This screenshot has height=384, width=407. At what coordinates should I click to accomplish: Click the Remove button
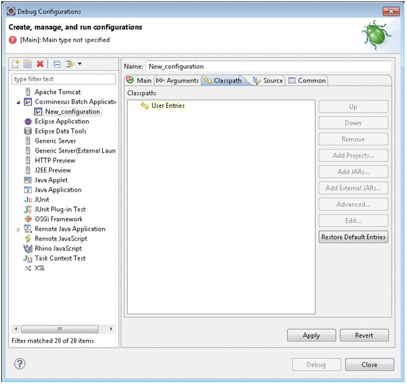[x=353, y=139]
